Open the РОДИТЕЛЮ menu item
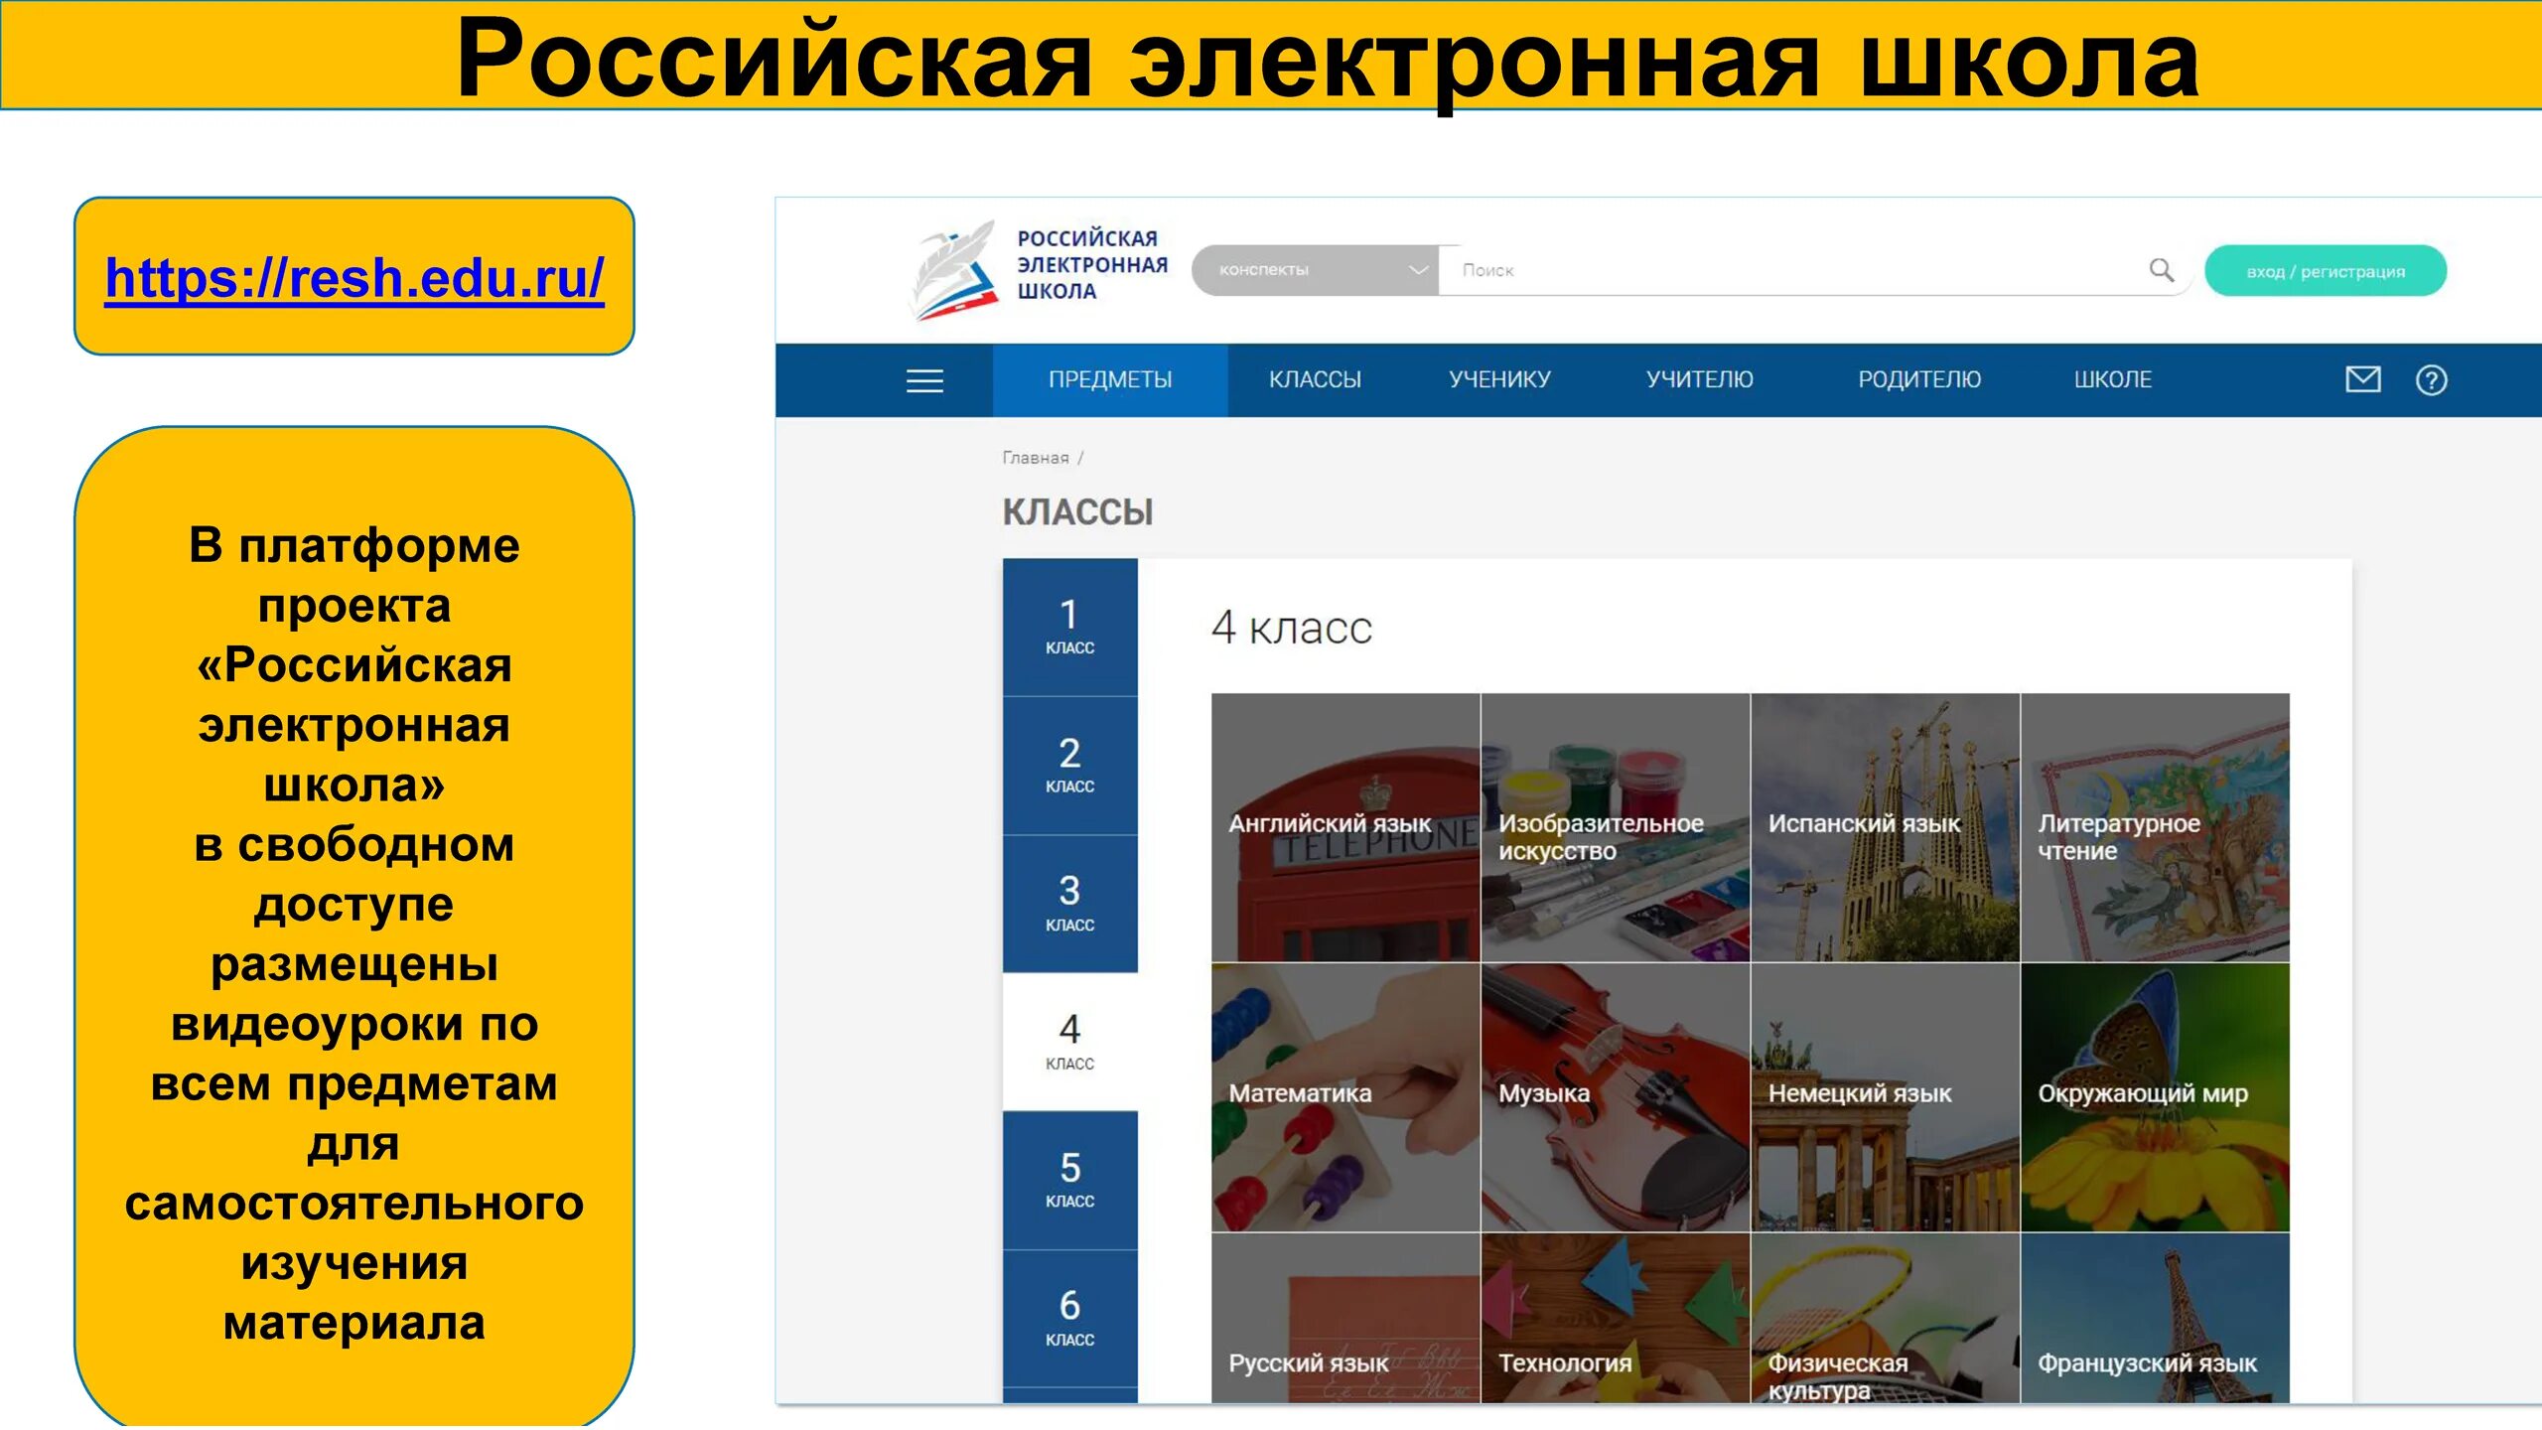This screenshot has width=2542, height=1430. click(1919, 380)
